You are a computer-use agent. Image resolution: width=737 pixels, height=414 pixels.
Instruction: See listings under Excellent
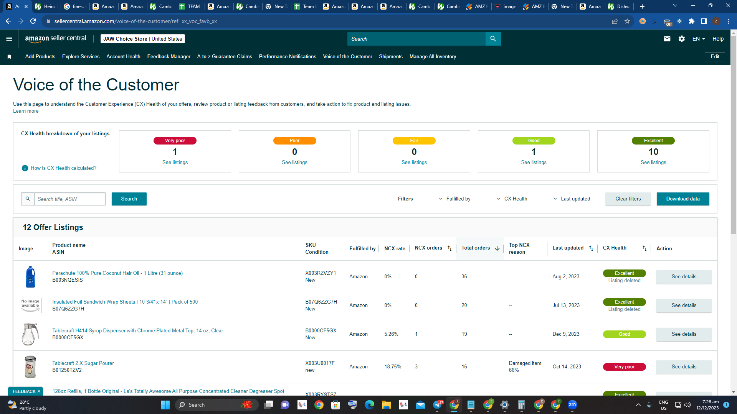tap(653, 163)
